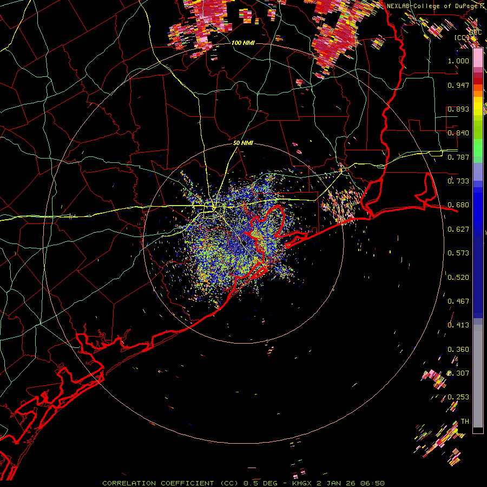Viewport: 487px width, 487px height.
Task: Click the 0.840 color scale value
Action: (x=458, y=133)
